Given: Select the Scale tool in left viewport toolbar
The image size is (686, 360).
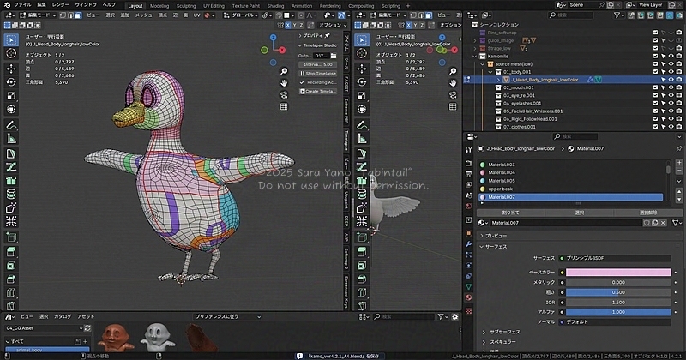Looking at the screenshot, I should pyautogui.click(x=11, y=96).
